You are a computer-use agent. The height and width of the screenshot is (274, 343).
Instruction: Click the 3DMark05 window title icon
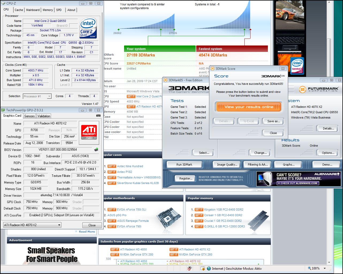point(165,80)
